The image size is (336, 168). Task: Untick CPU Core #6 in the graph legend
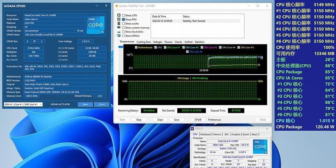[x=187, y=52]
